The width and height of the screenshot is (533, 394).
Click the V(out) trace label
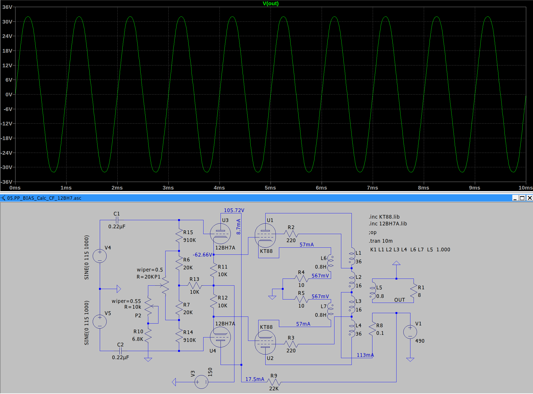(271, 3)
